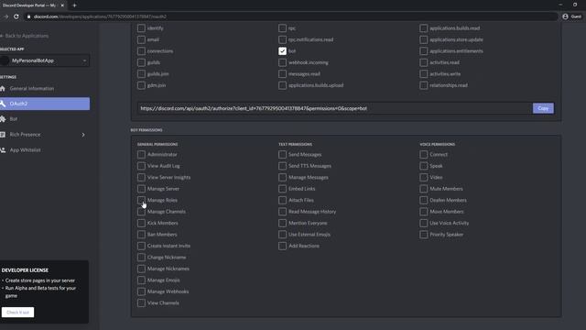586x330 pixels.
Task: Click the browser address bar
Action: pyautogui.click(x=291, y=16)
